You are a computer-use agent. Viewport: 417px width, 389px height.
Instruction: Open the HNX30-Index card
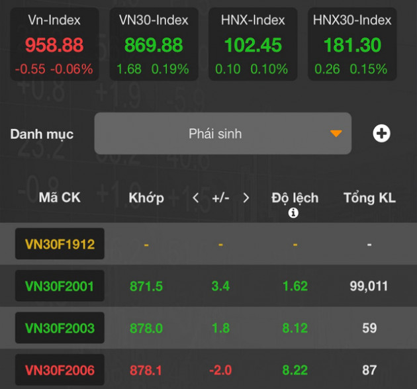click(352, 44)
